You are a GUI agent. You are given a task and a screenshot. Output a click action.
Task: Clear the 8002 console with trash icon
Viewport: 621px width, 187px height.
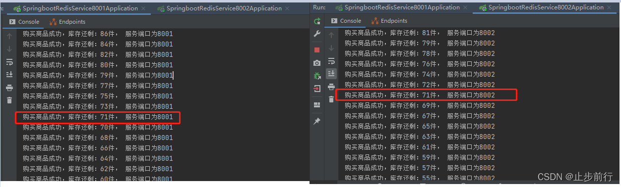click(331, 99)
